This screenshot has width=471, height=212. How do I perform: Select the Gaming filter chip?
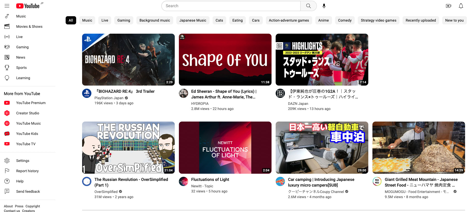click(x=124, y=20)
